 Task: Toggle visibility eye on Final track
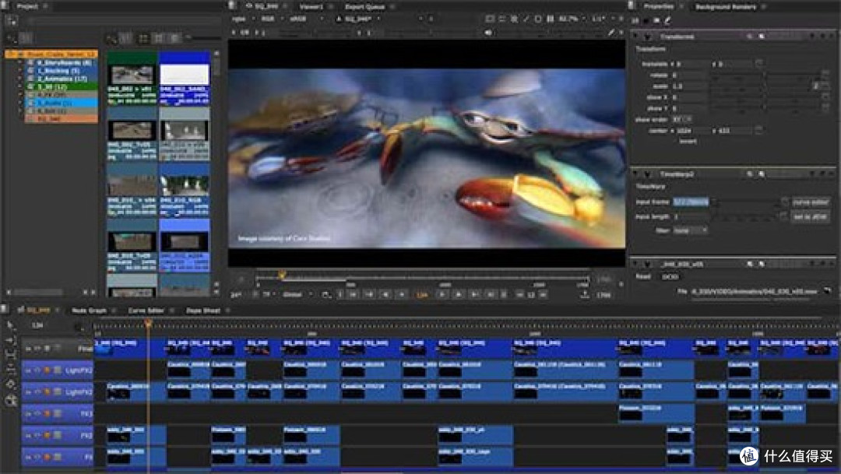(37, 349)
